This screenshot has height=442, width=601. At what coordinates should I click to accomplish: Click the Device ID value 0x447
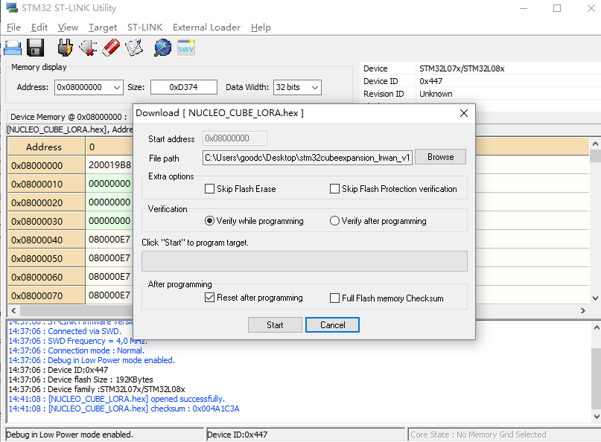pos(430,81)
